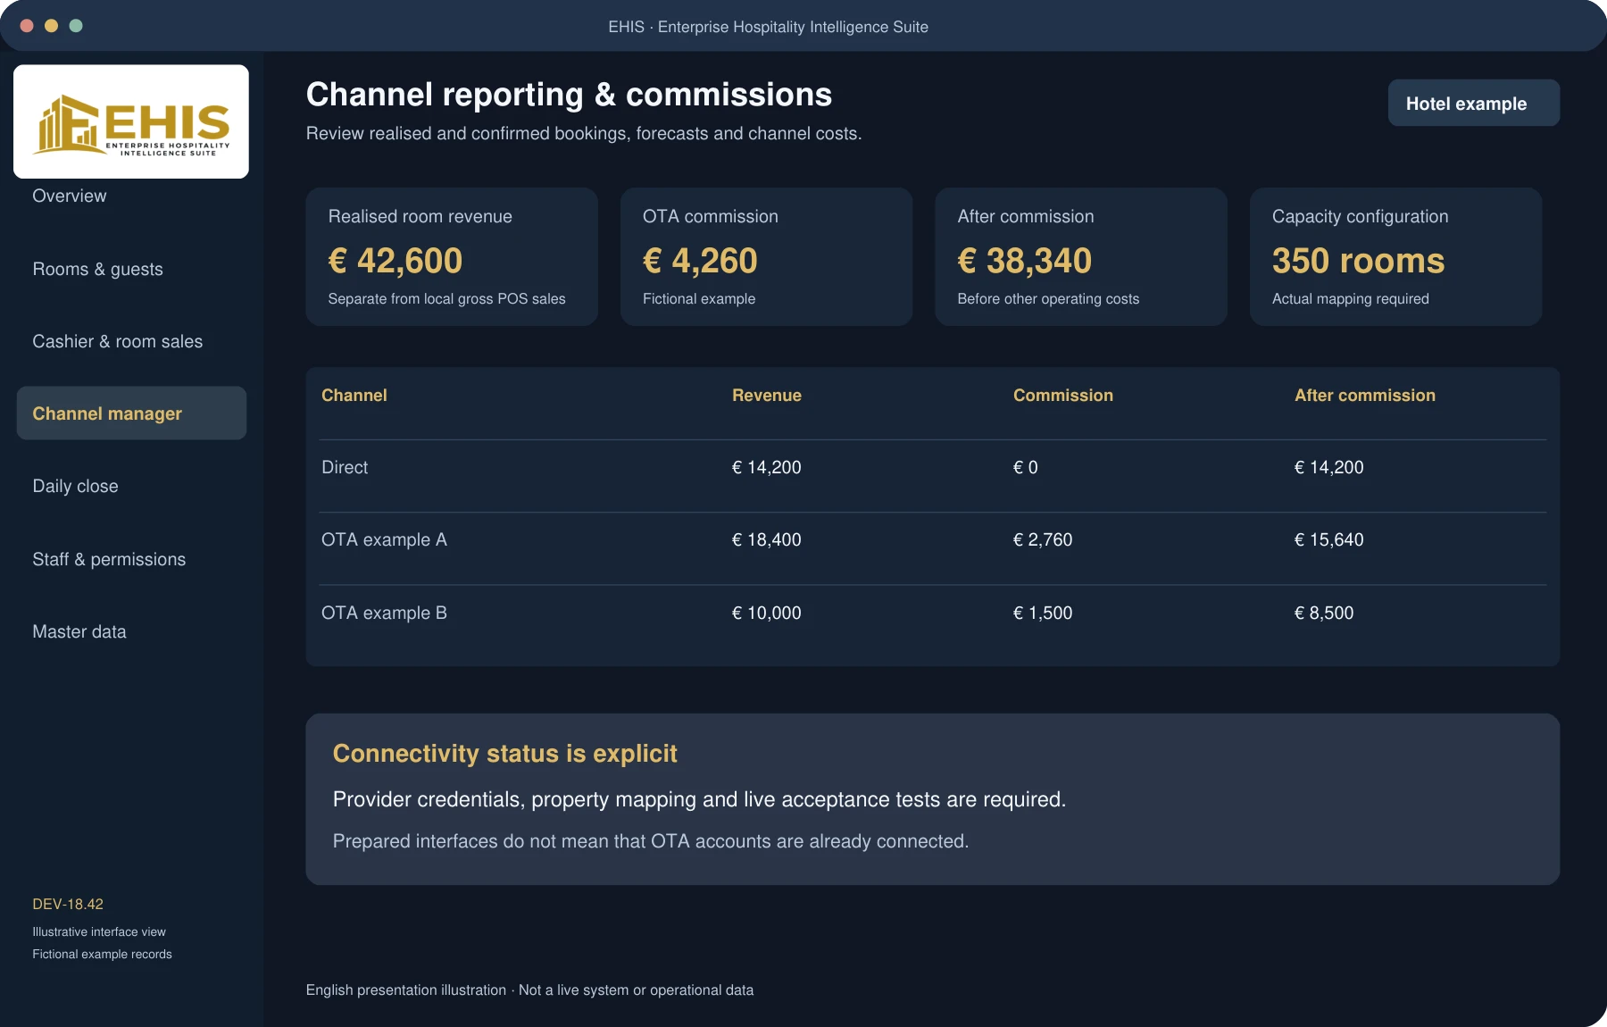This screenshot has height=1027, width=1607.
Task: Click the After commission € 38,340 card
Action: [x=1081, y=256]
